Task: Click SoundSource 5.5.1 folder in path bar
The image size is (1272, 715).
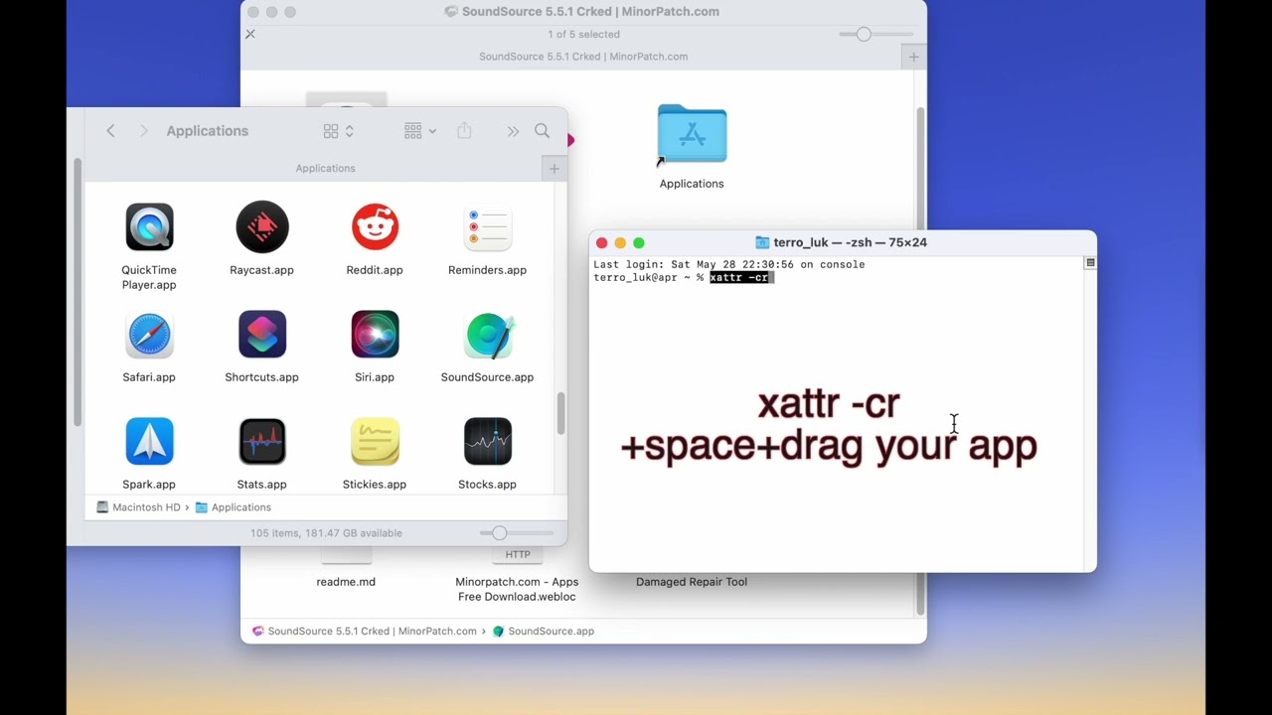Action: click(x=364, y=631)
